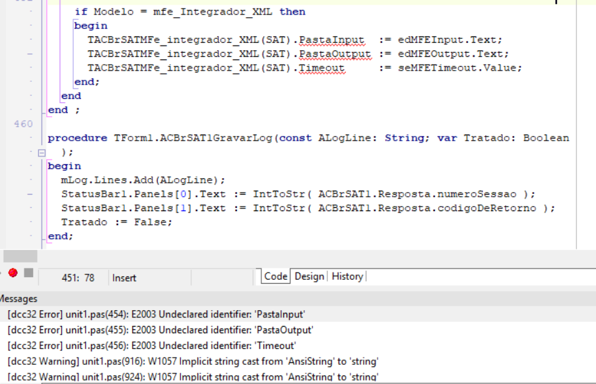This screenshot has height=384, width=596.
Task: Click the underlined Timeout identifier in code
Action: pyautogui.click(x=321, y=68)
